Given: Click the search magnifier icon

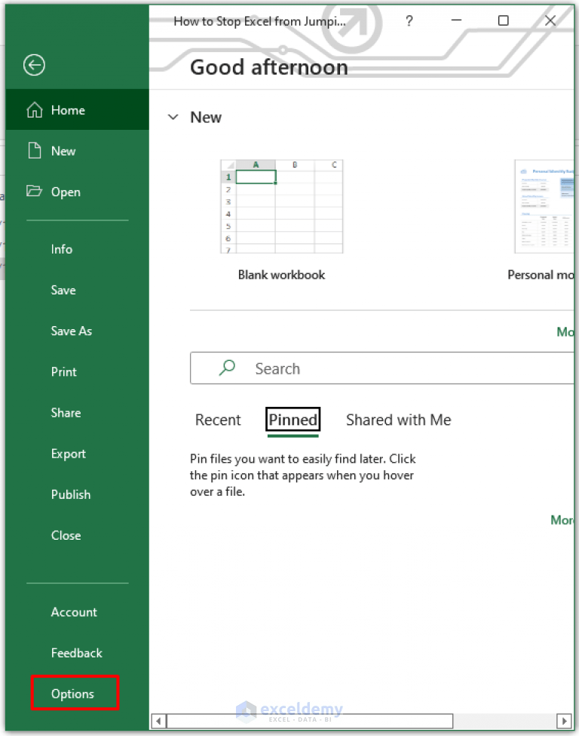Looking at the screenshot, I should pos(225,368).
